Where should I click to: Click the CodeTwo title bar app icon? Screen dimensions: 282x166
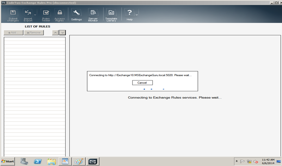(x=4, y=3)
